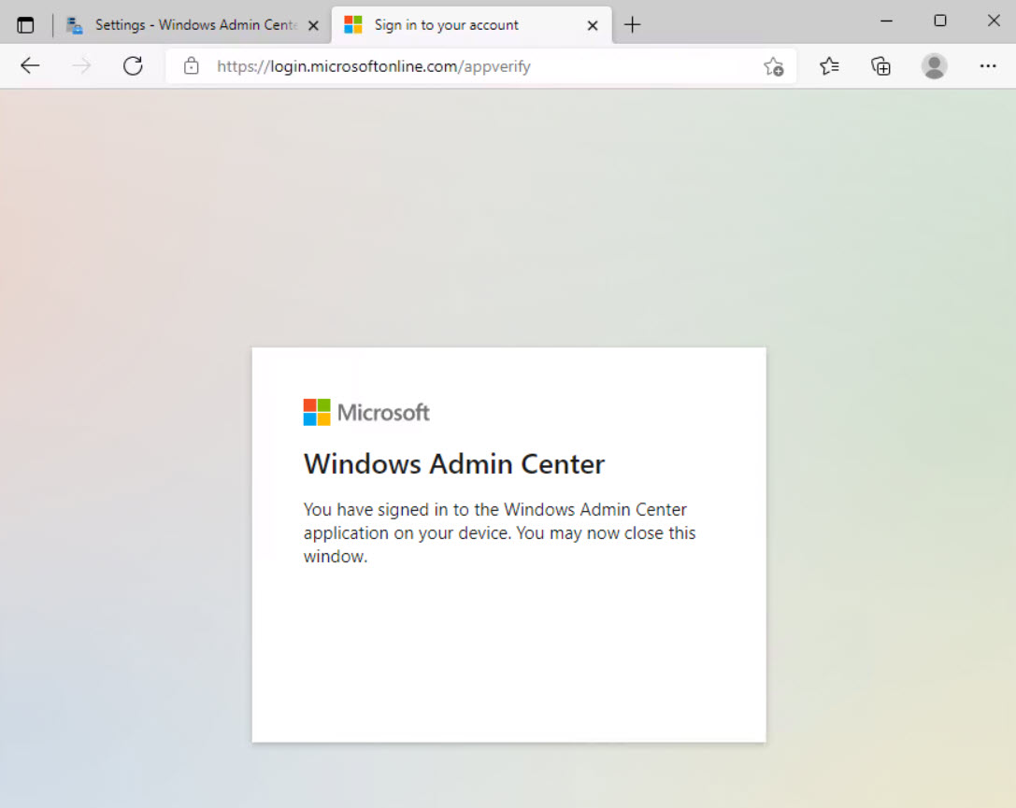Open a new tab with the plus button

click(633, 24)
